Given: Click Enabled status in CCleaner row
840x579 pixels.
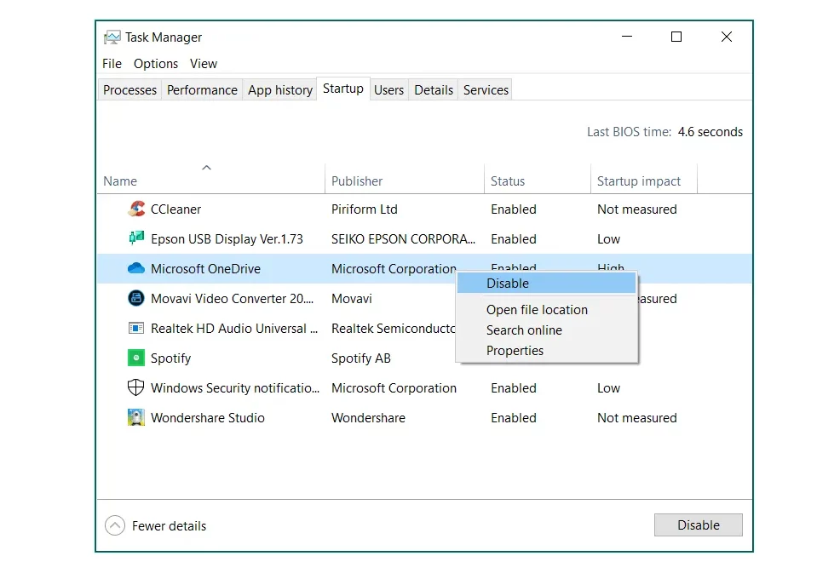Looking at the screenshot, I should (513, 209).
